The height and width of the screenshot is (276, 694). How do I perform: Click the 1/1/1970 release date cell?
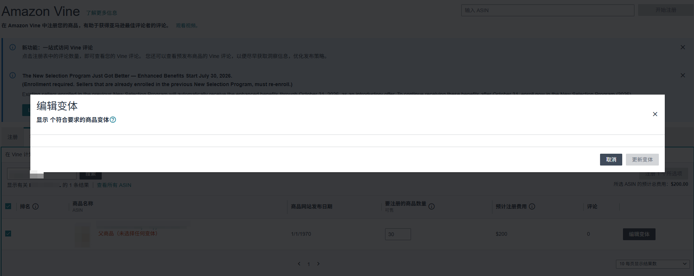point(301,234)
